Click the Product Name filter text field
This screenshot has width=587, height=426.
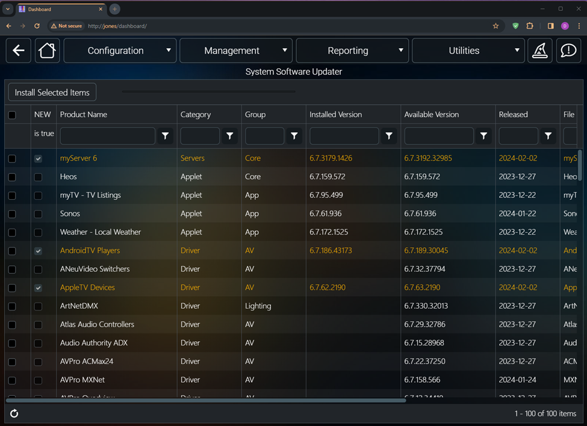107,136
